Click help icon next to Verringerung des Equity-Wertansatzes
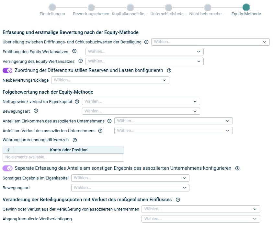Image resolution: width=273 pixels, height=231 pixels. 80,61
